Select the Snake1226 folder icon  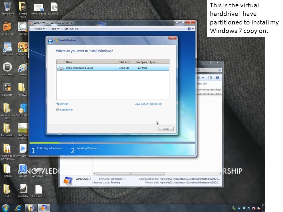coord(22,88)
